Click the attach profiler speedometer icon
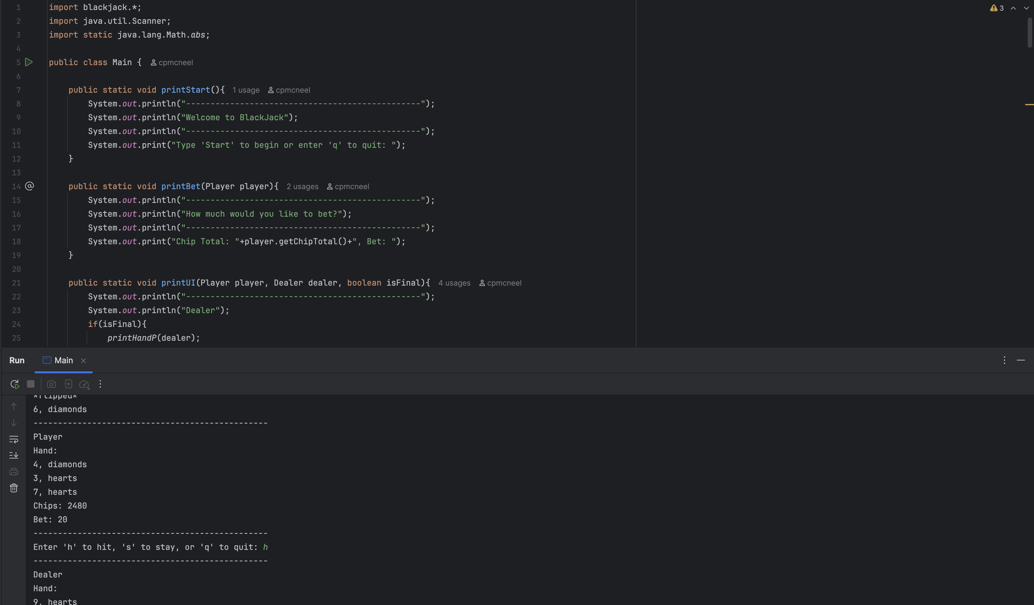1034x605 pixels. [x=84, y=384]
